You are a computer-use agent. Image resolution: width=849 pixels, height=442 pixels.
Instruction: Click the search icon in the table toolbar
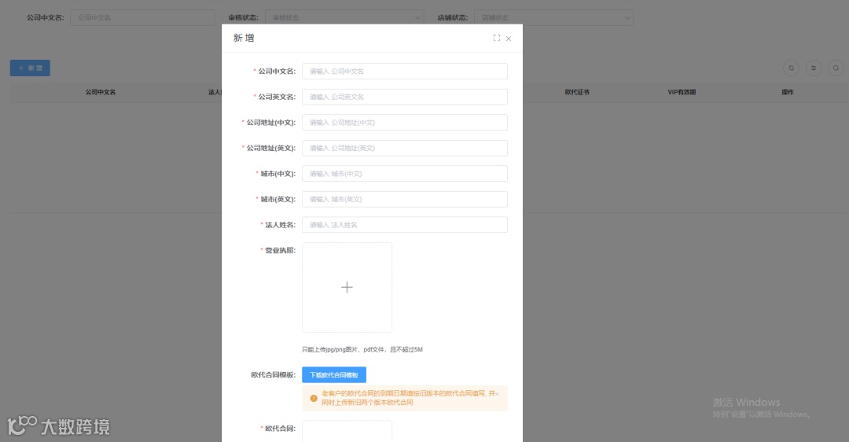836,68
